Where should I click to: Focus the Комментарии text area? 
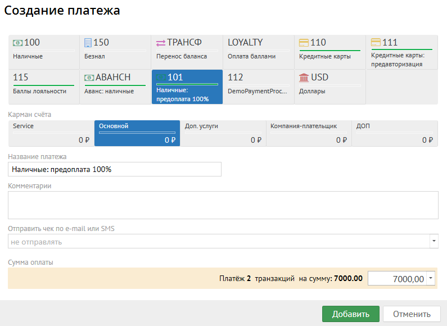(x=223, y=205)
